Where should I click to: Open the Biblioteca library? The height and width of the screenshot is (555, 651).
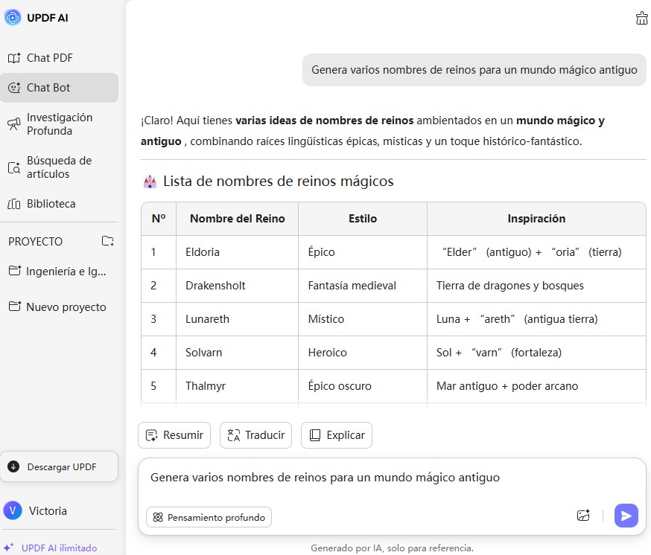(x=51, y=204)
